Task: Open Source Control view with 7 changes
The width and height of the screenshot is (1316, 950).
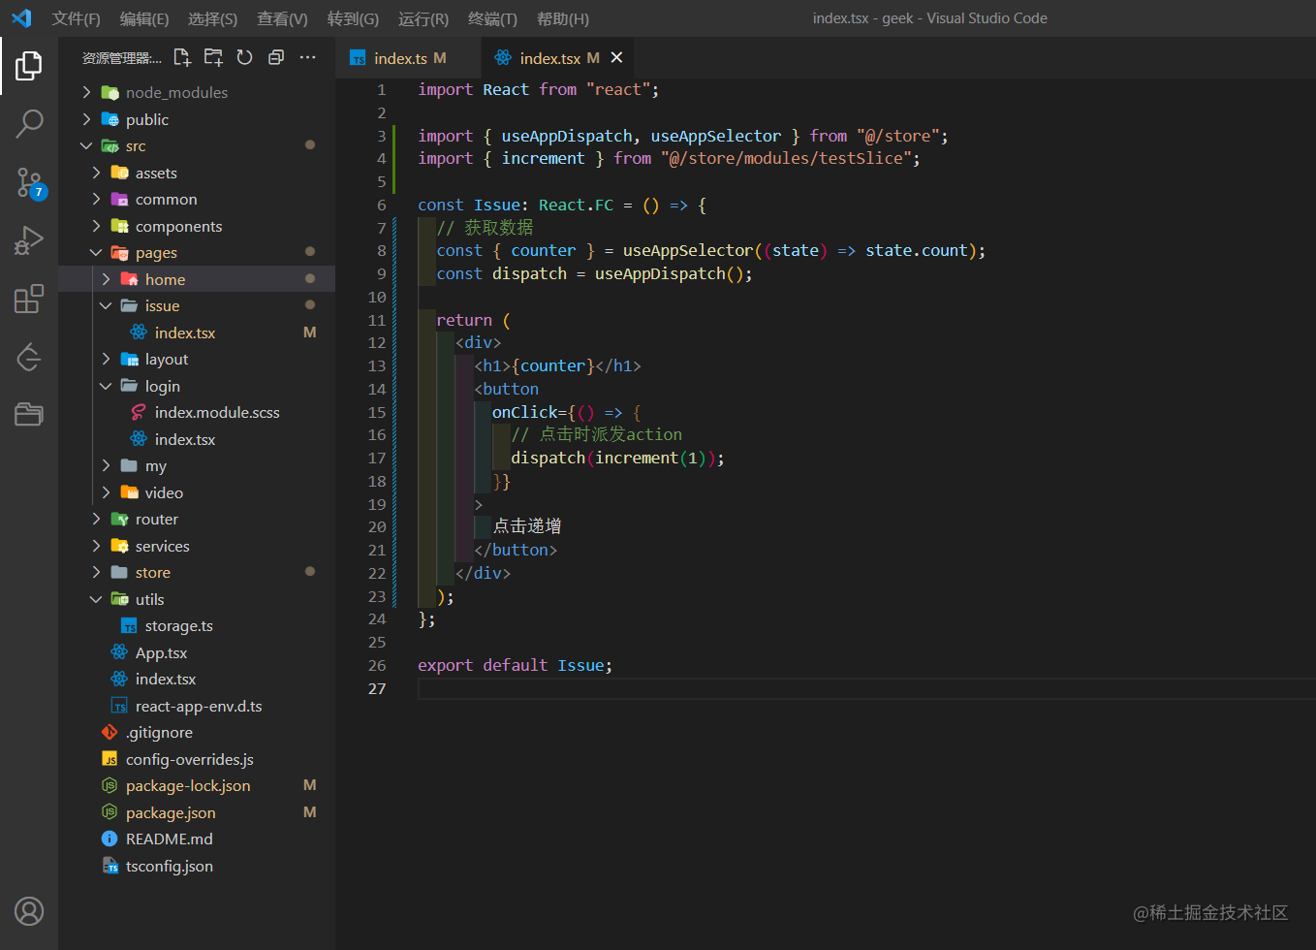Action: point(29,181)
